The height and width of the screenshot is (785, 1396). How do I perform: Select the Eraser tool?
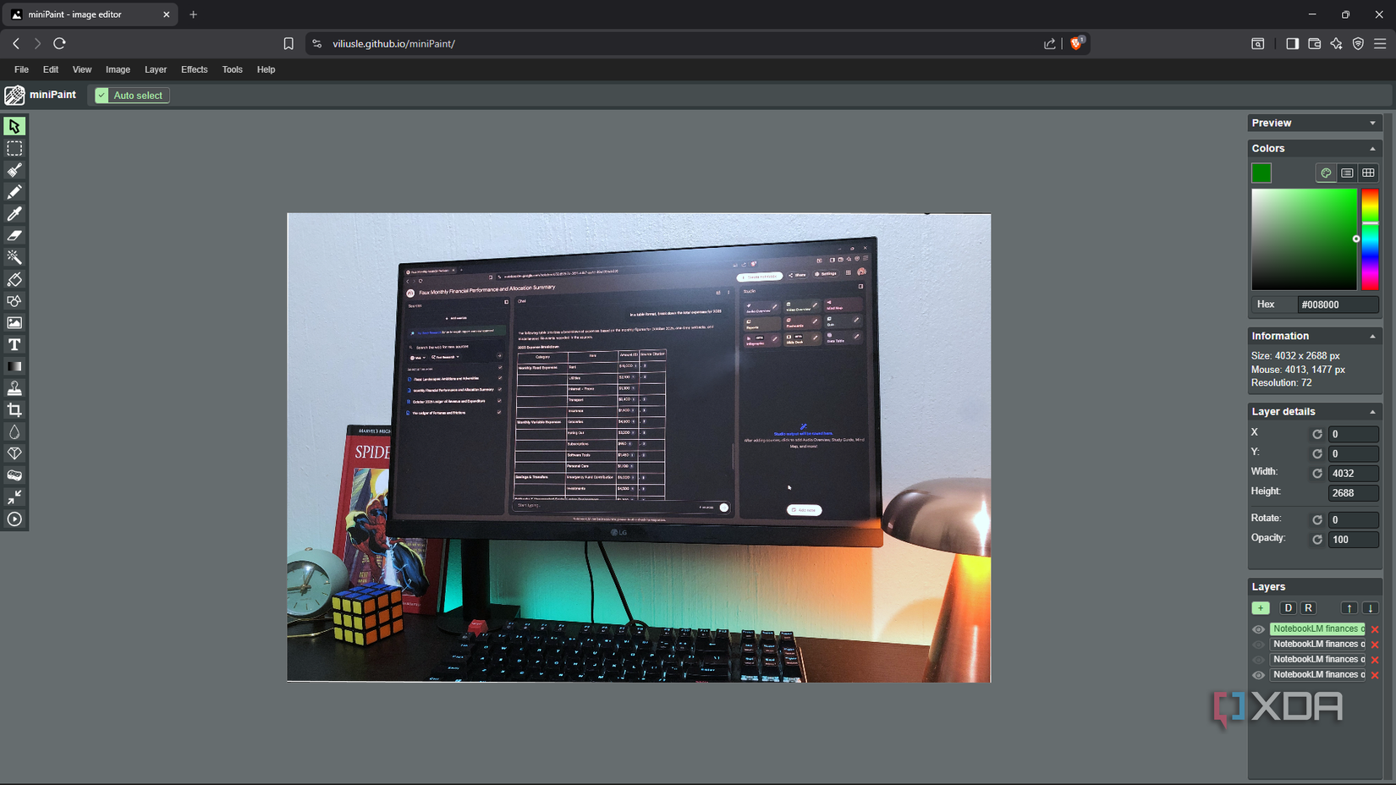coord(14,235)
